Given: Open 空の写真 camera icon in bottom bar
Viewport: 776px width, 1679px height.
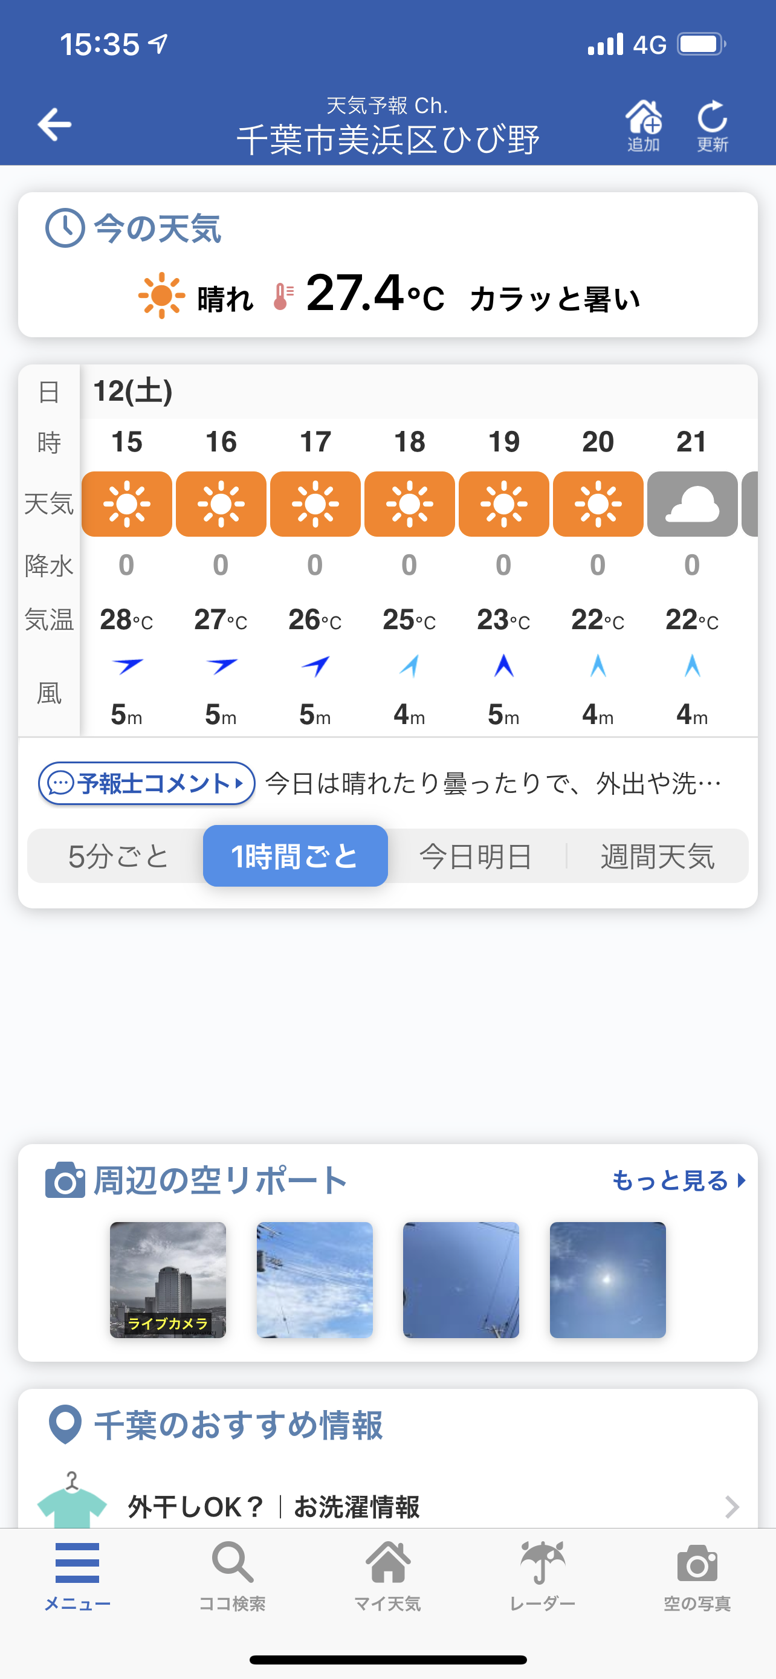Looking at the screenshot, I should point(697,1574).
